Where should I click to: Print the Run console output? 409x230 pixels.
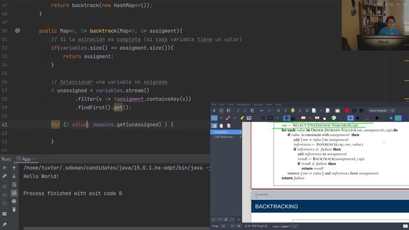pos(14,201)
